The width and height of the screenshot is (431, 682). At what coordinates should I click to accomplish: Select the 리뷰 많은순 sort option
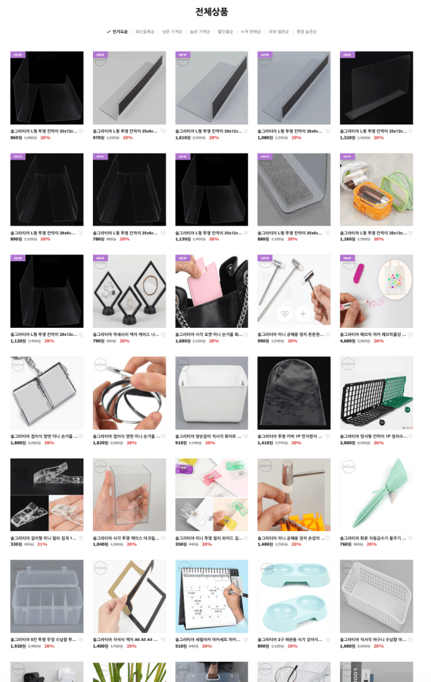pyautogui.click(x=279, y=32)
